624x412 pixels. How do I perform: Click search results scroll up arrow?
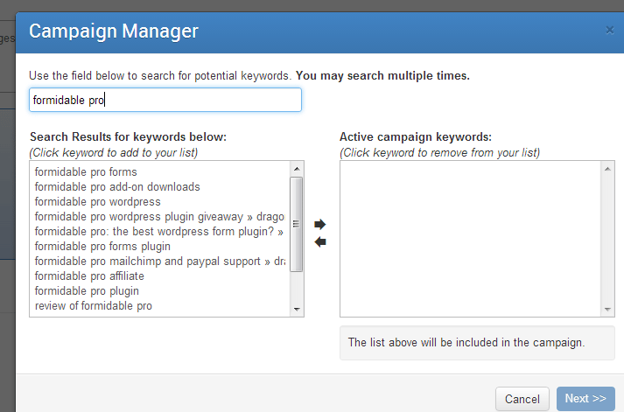[x=297, y=169]
